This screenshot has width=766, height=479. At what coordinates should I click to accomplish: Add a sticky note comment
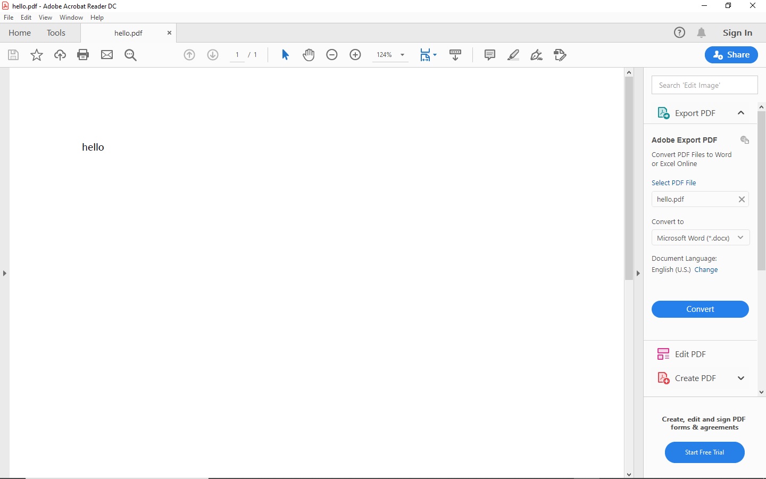[x=490, y=55]
